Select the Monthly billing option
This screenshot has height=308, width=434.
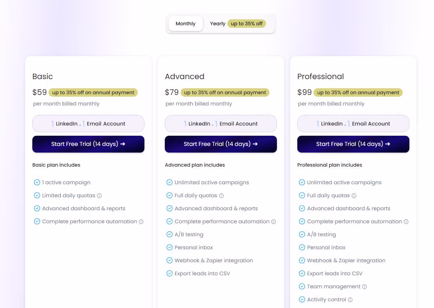point(185,24)
